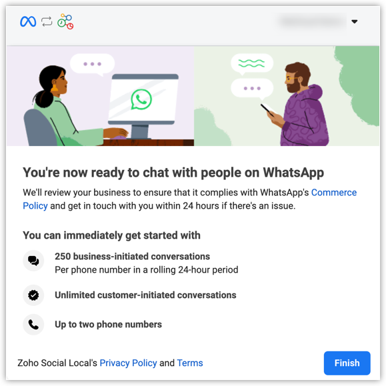
Task: Click the verified checkmark badge icon
Action: [33, 295]
